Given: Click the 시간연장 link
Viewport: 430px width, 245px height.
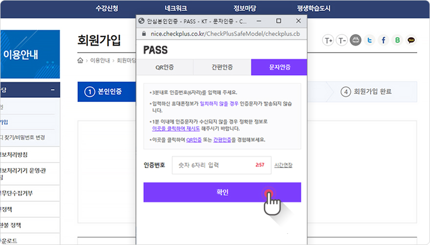Looking at the screenshot, I should [283, 165].
